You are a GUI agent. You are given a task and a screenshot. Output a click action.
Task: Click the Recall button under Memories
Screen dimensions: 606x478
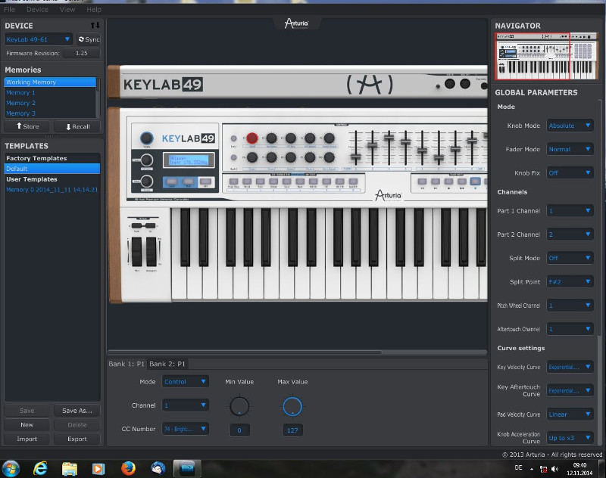click(77, 126)
